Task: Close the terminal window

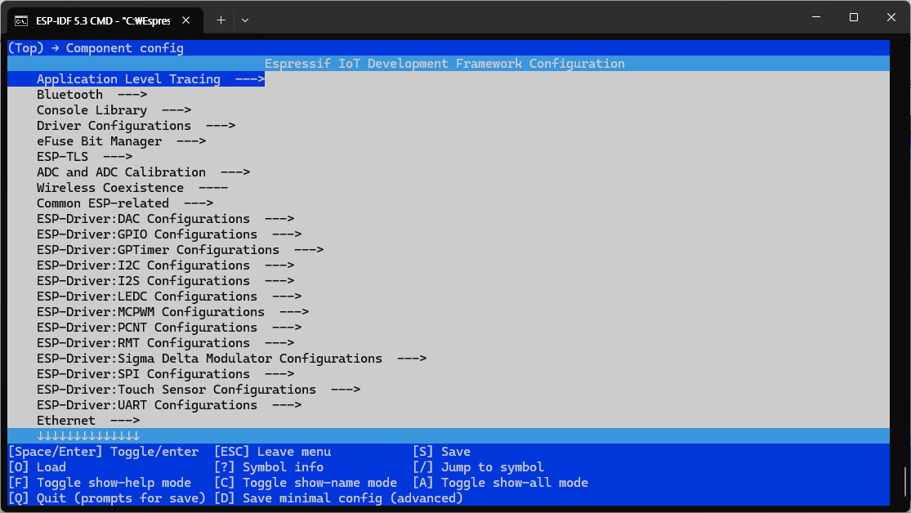Action: pos(891,17)
